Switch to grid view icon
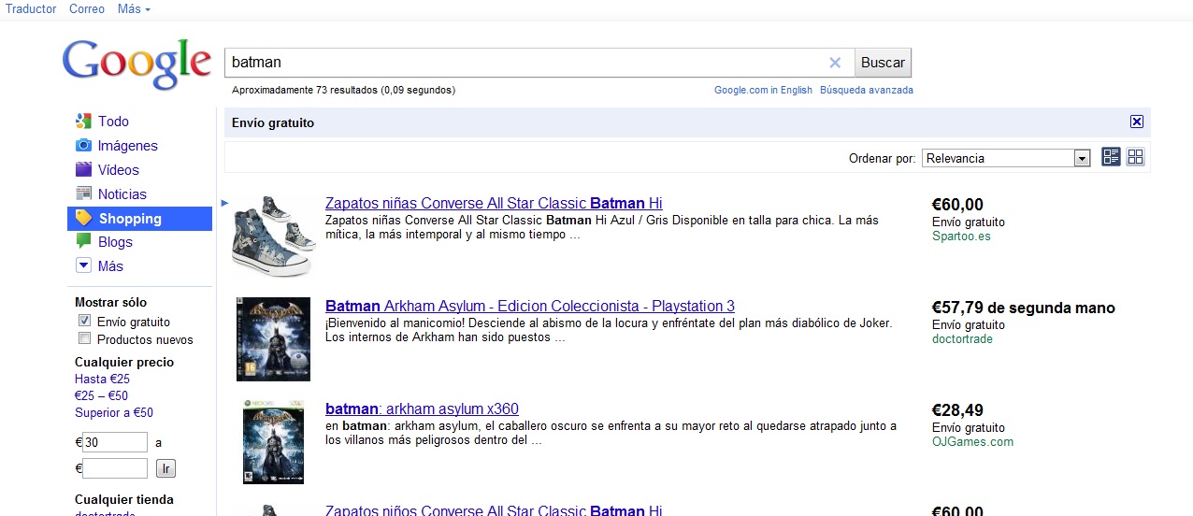This screenshot has width=1193, height=516. [1135, 157]
